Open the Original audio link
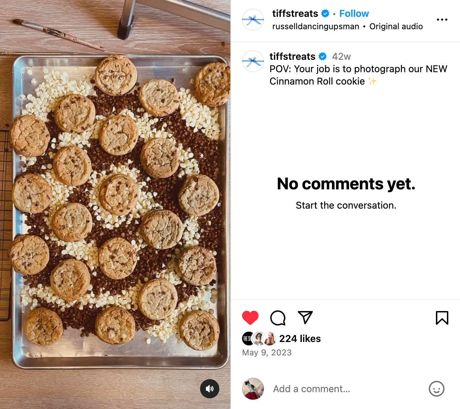Viewport: 460px width, 409px height. point(396,26)
